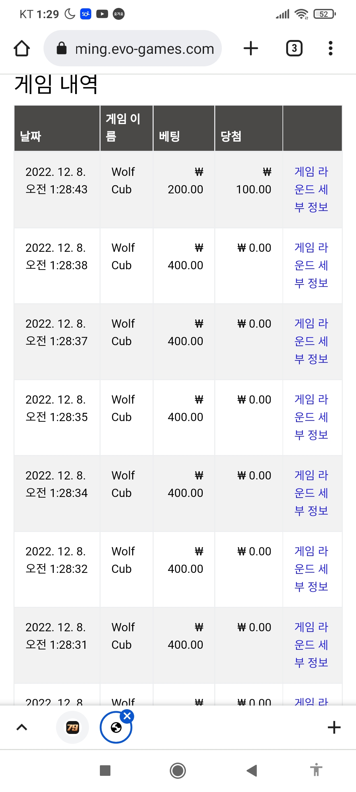Open the browser three-dot menu
Screen dimensions: 356x792
coord(330,49)
